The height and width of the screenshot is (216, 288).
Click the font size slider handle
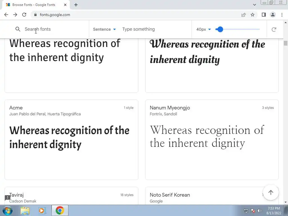click(x=220, y=29)
